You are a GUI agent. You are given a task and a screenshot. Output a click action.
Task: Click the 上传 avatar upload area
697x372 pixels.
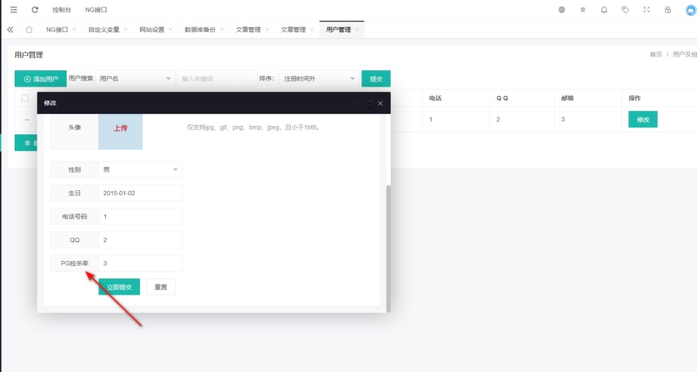pyautogui.click(x=120, y=129)
